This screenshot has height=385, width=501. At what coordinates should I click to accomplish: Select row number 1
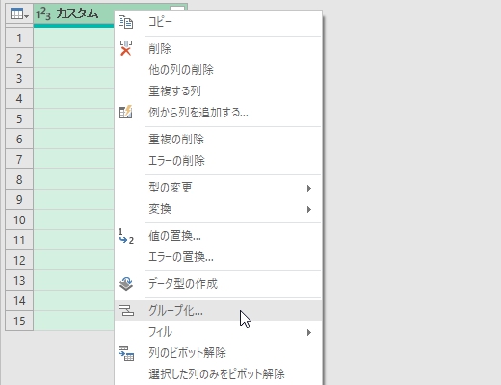coord(19,38)
